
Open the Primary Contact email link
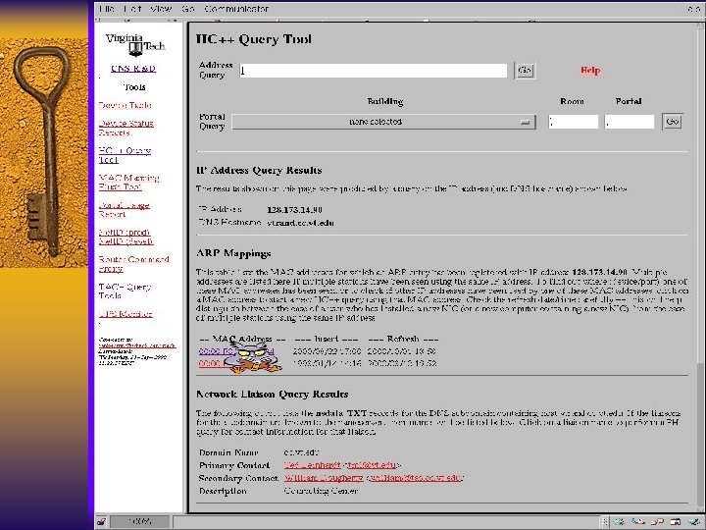click(x=372, y=465)
